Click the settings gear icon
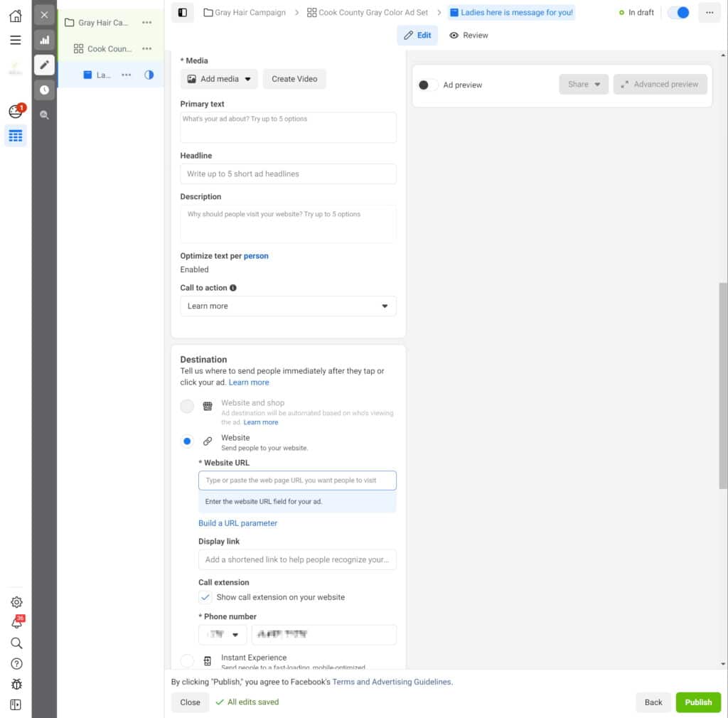728x718 pixels. [16, 602]
